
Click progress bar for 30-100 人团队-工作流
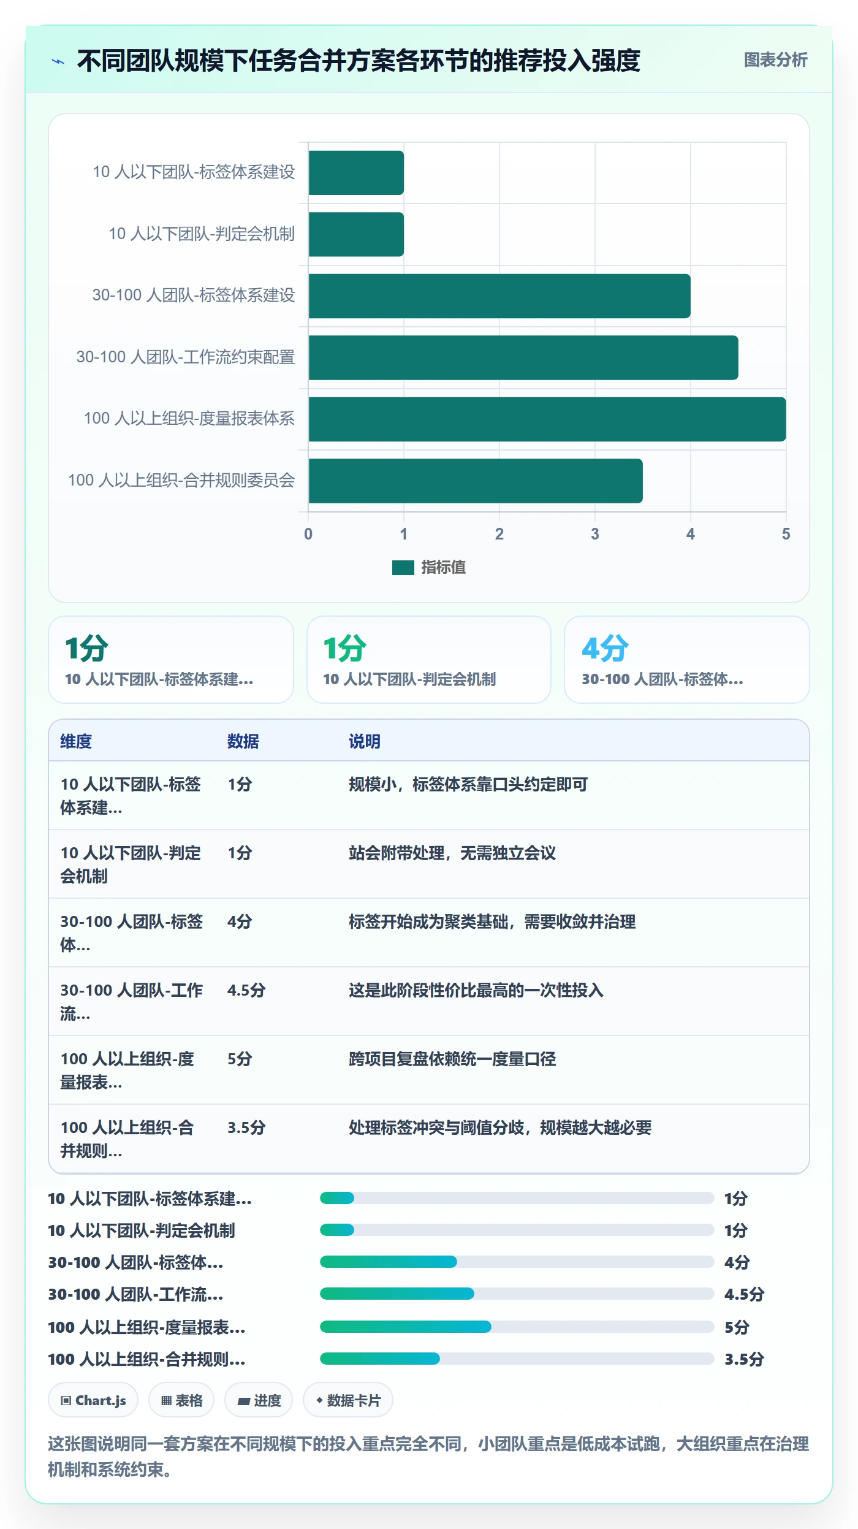517,1294
